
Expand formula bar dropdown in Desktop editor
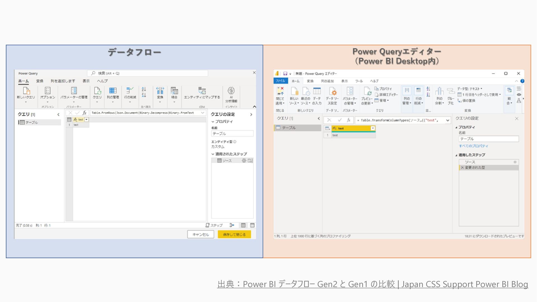point(448,120)
